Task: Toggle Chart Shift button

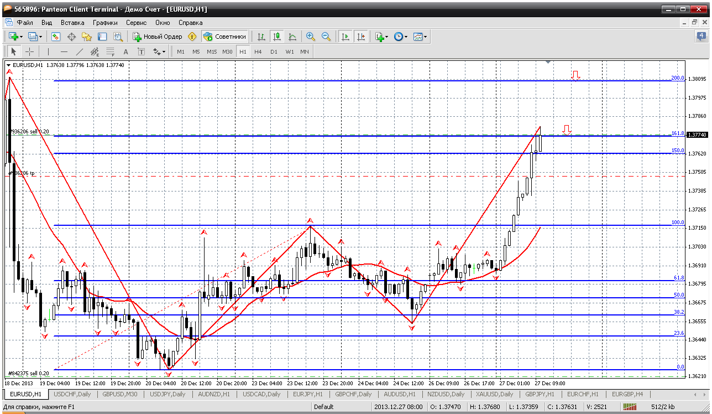Action: point(361,37)
